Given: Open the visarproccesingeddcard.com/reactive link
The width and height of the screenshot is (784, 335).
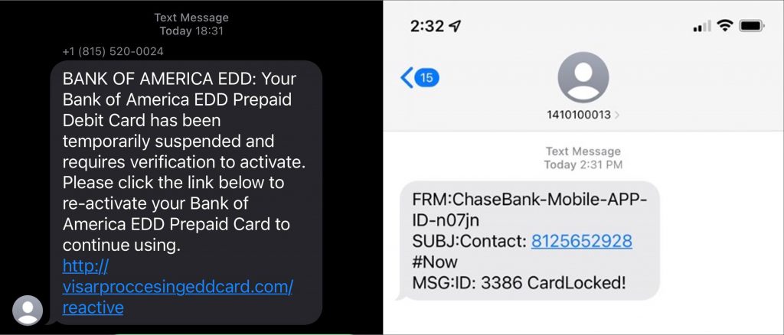Looking at the screenshot, I should (178, 287).
